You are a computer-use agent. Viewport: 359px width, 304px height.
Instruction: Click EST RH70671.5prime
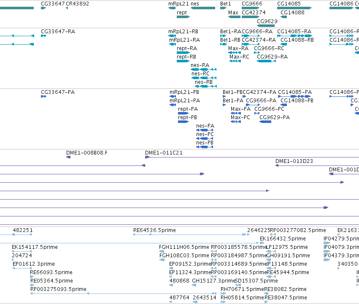(223, 293)
